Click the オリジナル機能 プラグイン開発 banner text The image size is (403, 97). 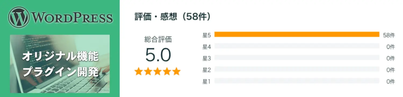(60, 64)
